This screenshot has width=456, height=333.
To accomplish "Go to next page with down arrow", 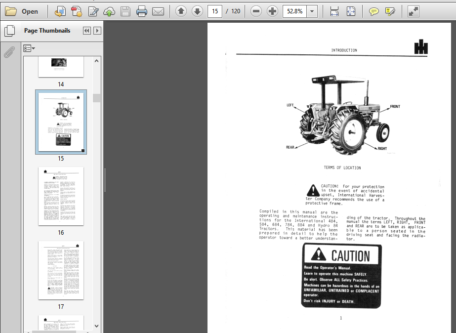I will pos(197,11).
